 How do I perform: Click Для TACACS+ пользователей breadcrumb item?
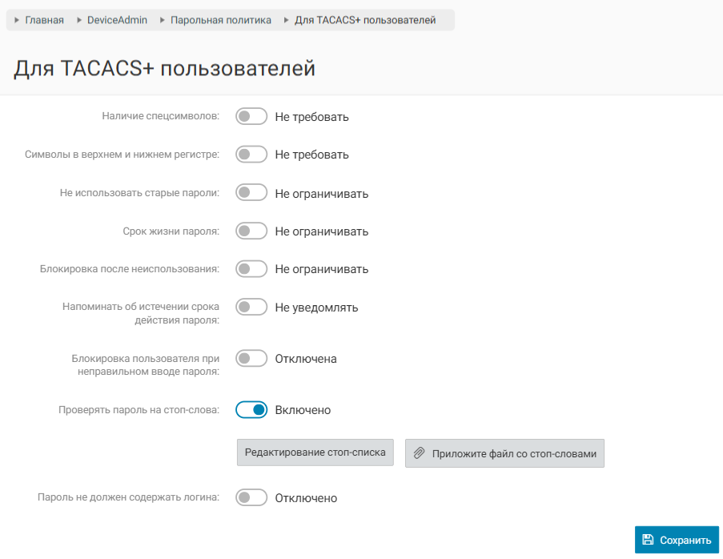[365, 20]
